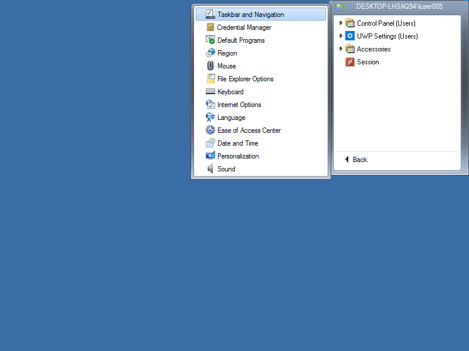Click the Default Programs icon
The image size is (469, 351).
210,40
